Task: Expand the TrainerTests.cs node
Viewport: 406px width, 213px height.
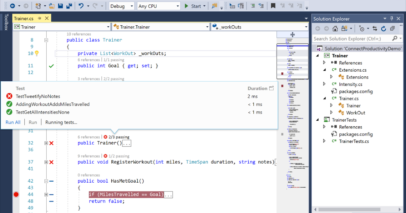Action: tap(324, 141)
